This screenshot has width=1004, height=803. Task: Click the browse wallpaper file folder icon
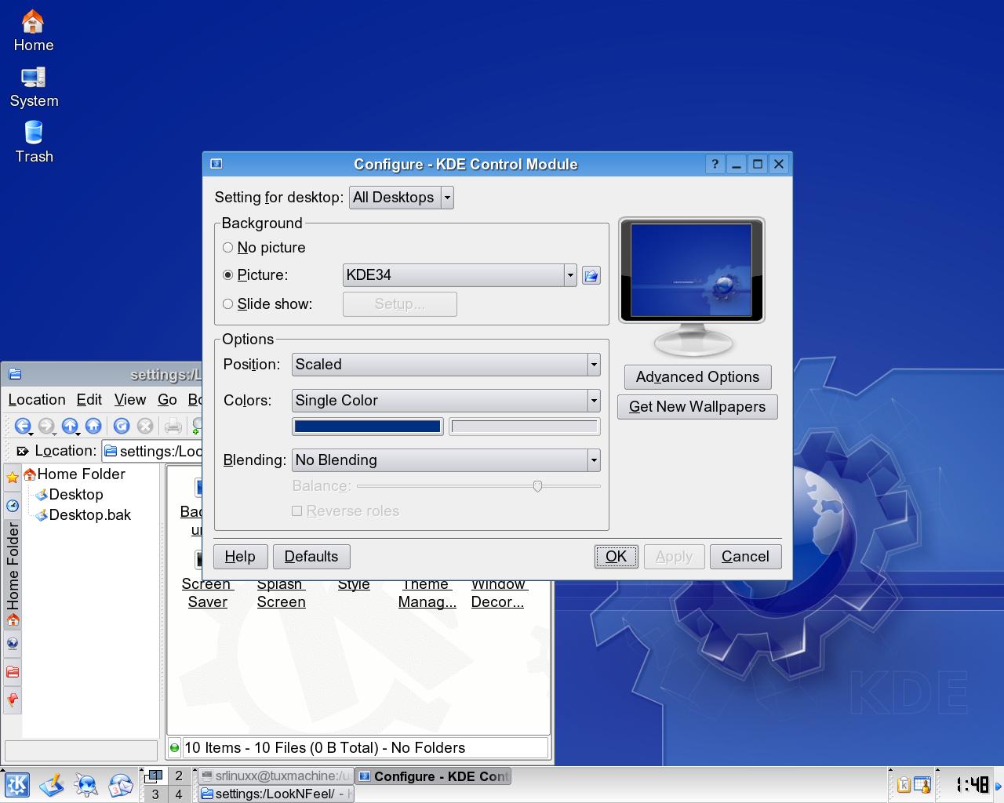pyautogui.click(x=591, y=275)
